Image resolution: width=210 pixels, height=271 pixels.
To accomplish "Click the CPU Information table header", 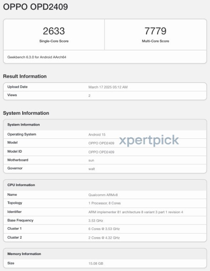I will click(105, 185).
